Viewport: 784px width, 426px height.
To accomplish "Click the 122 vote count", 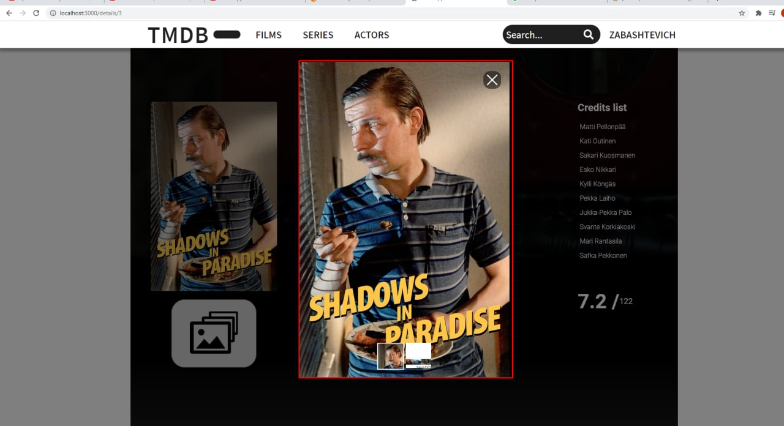I will 626,301.
